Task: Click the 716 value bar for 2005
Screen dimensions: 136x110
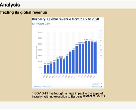Action: click(45, 69)
